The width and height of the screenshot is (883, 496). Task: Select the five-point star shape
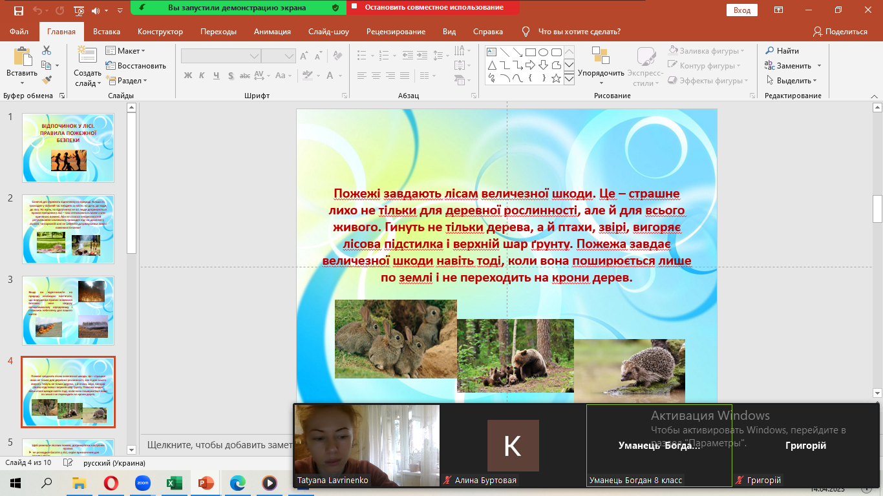coord(556,77)
